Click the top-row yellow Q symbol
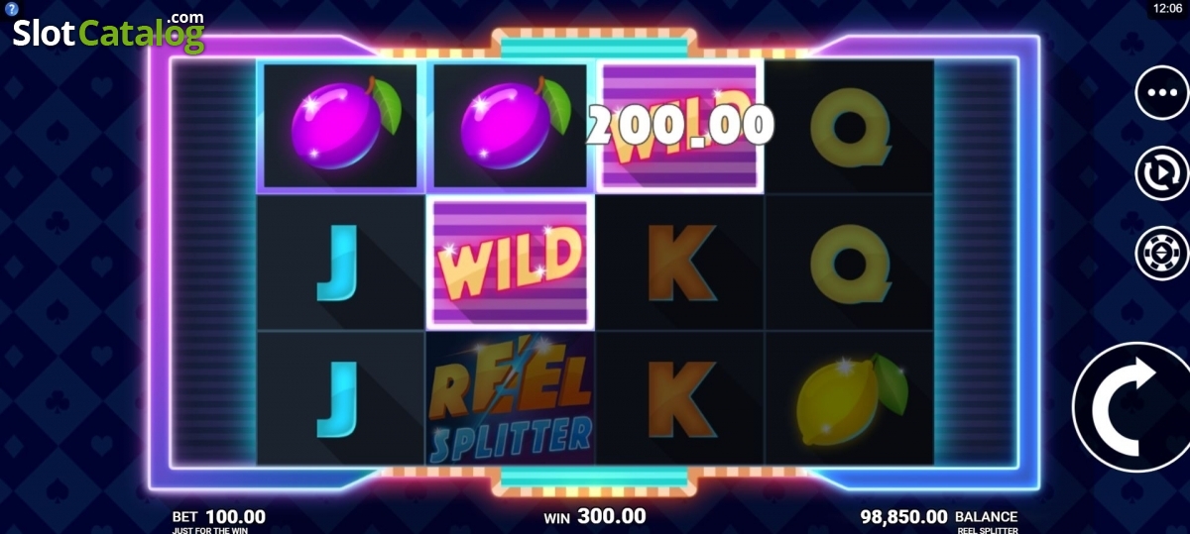 click(850, 128)
